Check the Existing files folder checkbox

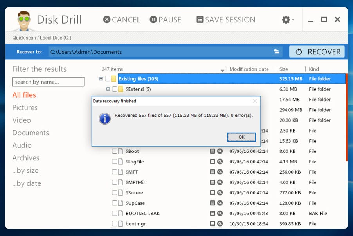pyautogui.click(x=108, y=79)
